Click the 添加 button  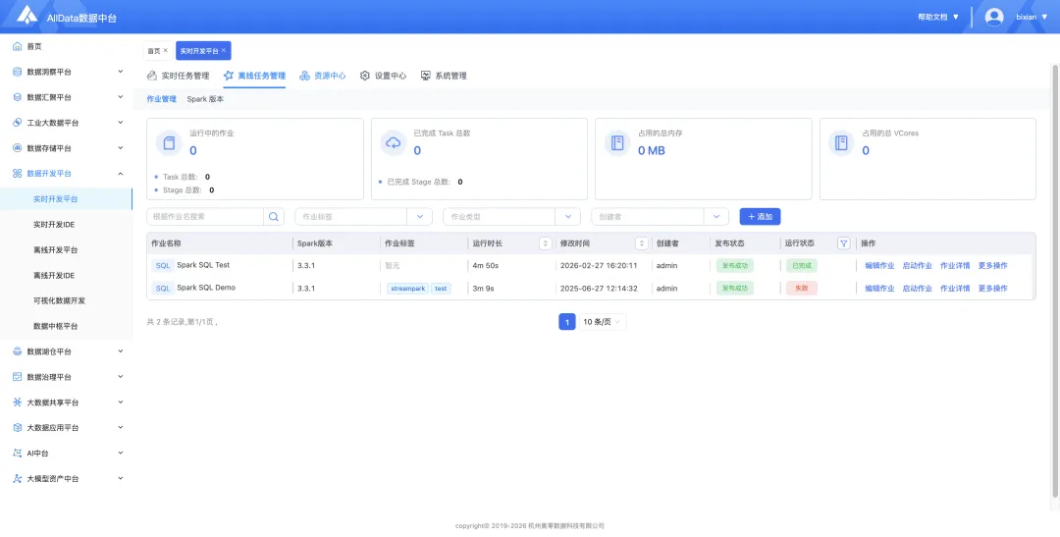(x=760, y=216)
